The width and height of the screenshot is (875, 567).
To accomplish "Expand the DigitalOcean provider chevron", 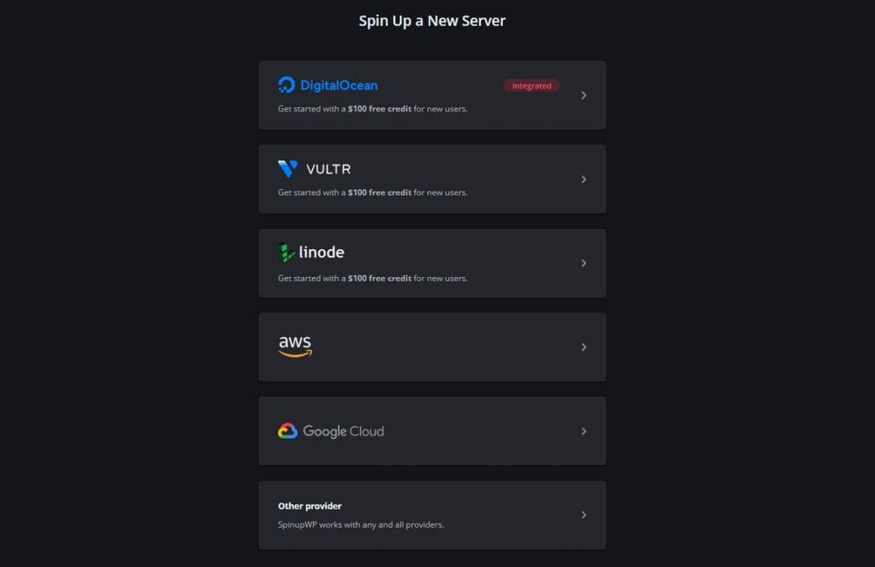I will [x=583, y=95].
